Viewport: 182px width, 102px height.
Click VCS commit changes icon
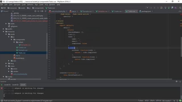click(x=169, y=8)
